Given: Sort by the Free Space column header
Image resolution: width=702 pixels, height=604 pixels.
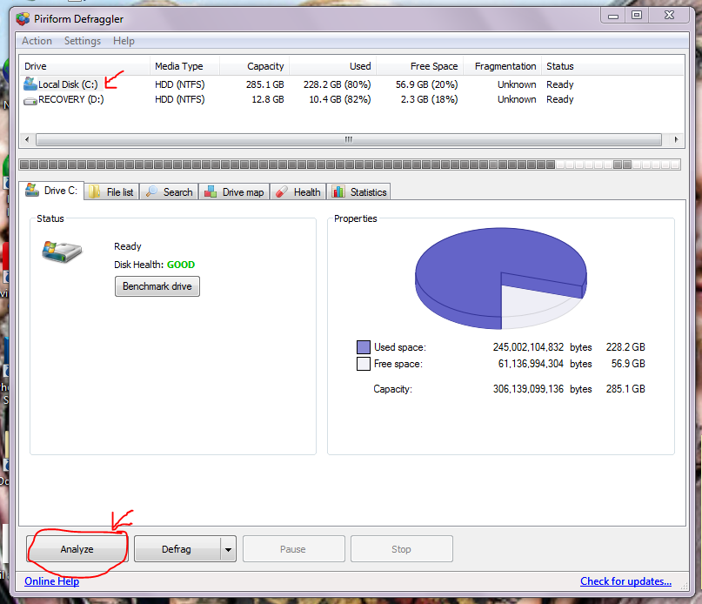Looking at the screenshot, I should 419,66.
